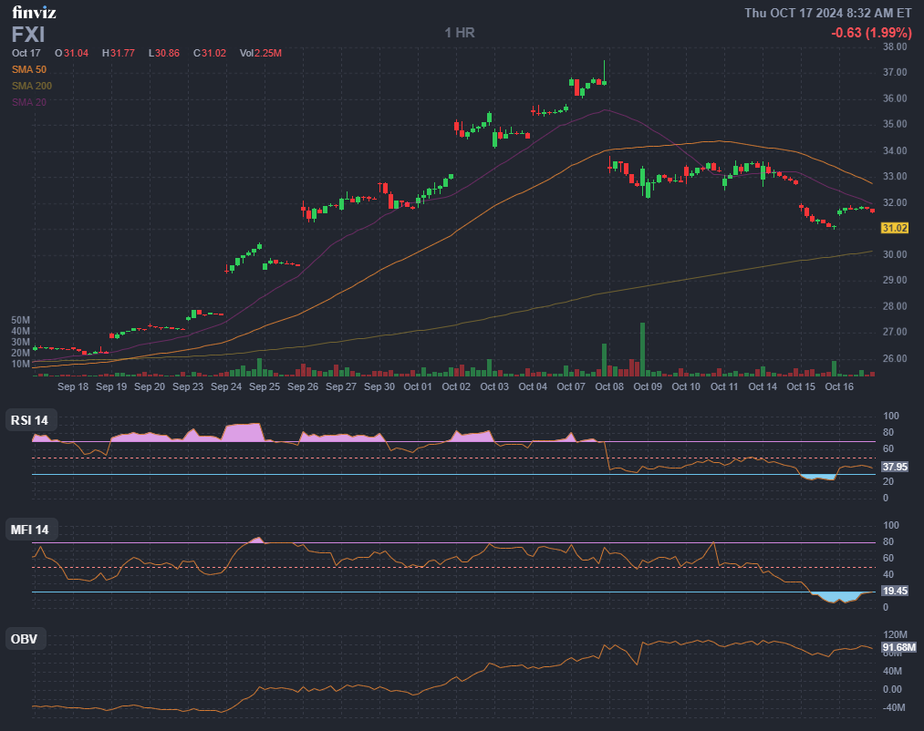Click the date and time in the header

827,13
